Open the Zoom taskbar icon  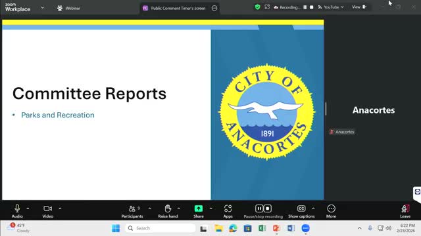305,228
